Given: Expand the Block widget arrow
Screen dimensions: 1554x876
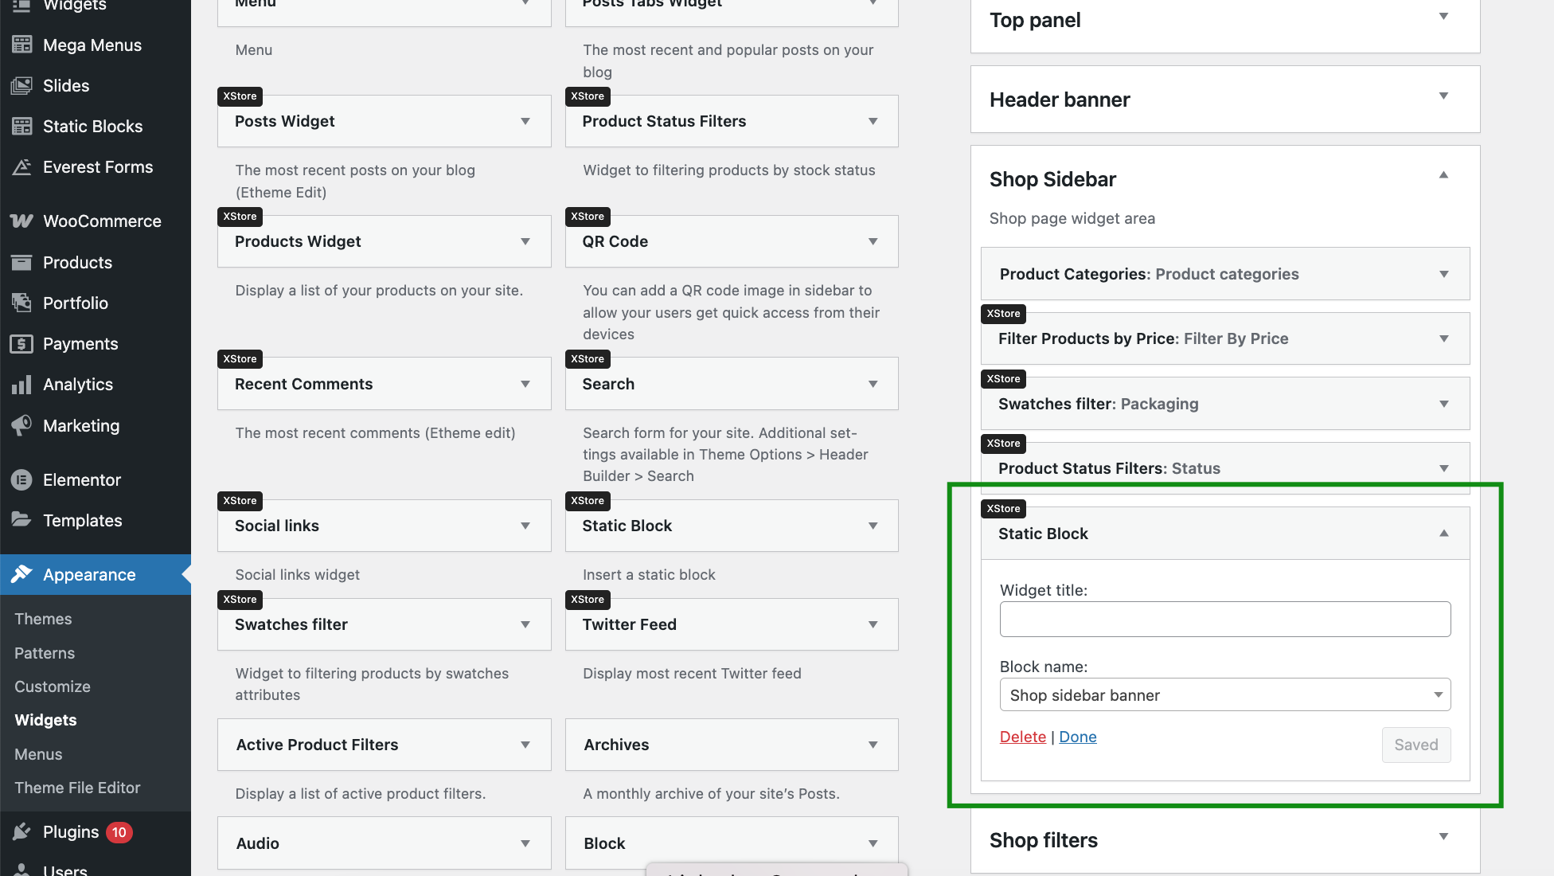Looking at the screenshot, I should 873,843.
